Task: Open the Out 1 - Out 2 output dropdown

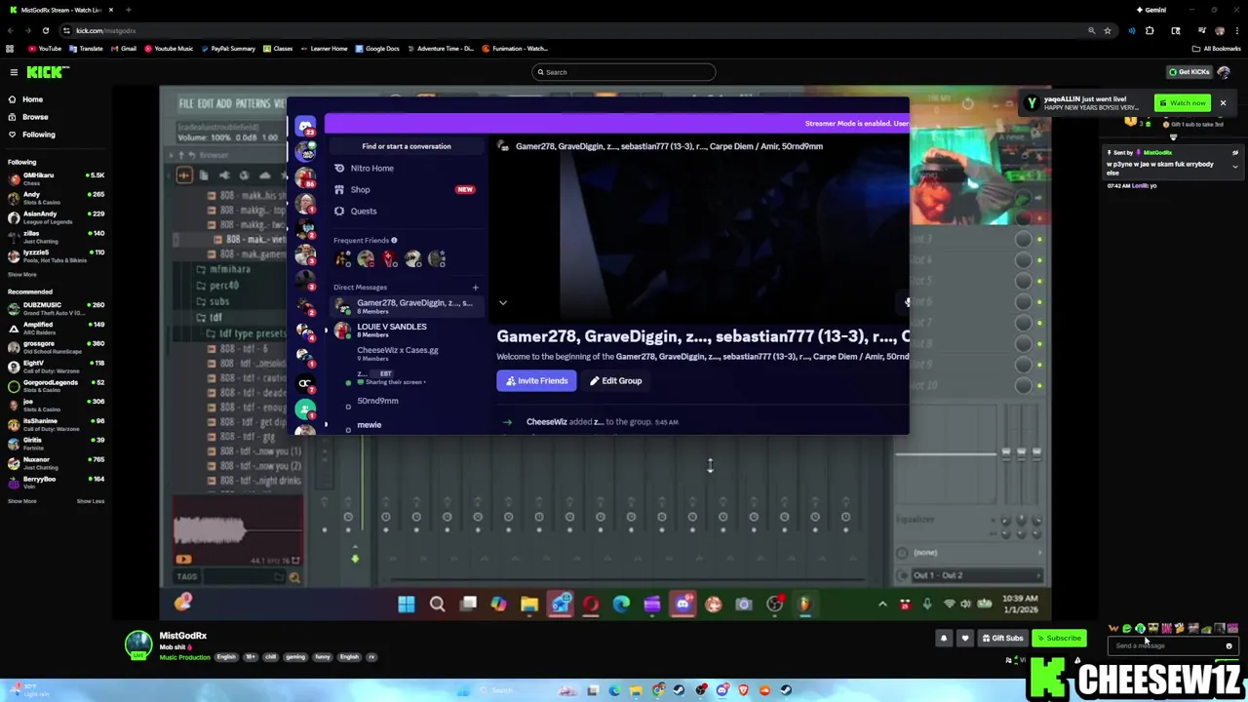Action: click(975, 575)
